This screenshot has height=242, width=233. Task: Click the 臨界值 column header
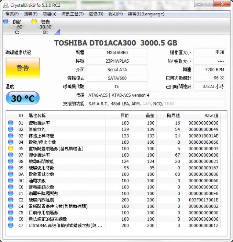tap(169, 115)
